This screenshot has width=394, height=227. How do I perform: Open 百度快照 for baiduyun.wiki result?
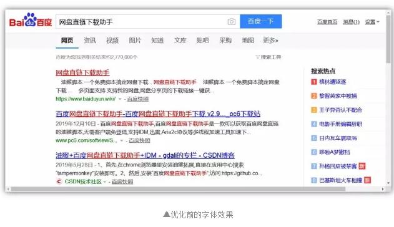(x=138, y=99)
